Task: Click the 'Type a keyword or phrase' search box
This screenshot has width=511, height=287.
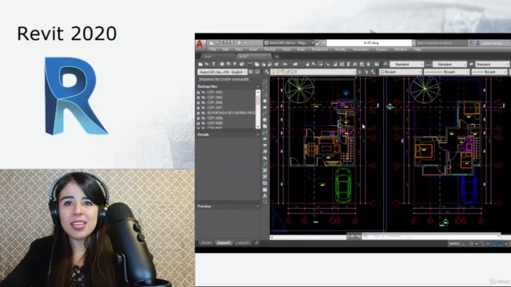Action: click(x=441, y=43)
